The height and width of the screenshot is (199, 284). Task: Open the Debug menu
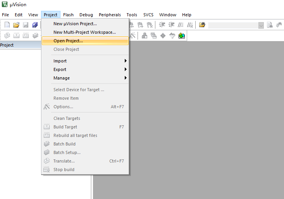point(86,15)
